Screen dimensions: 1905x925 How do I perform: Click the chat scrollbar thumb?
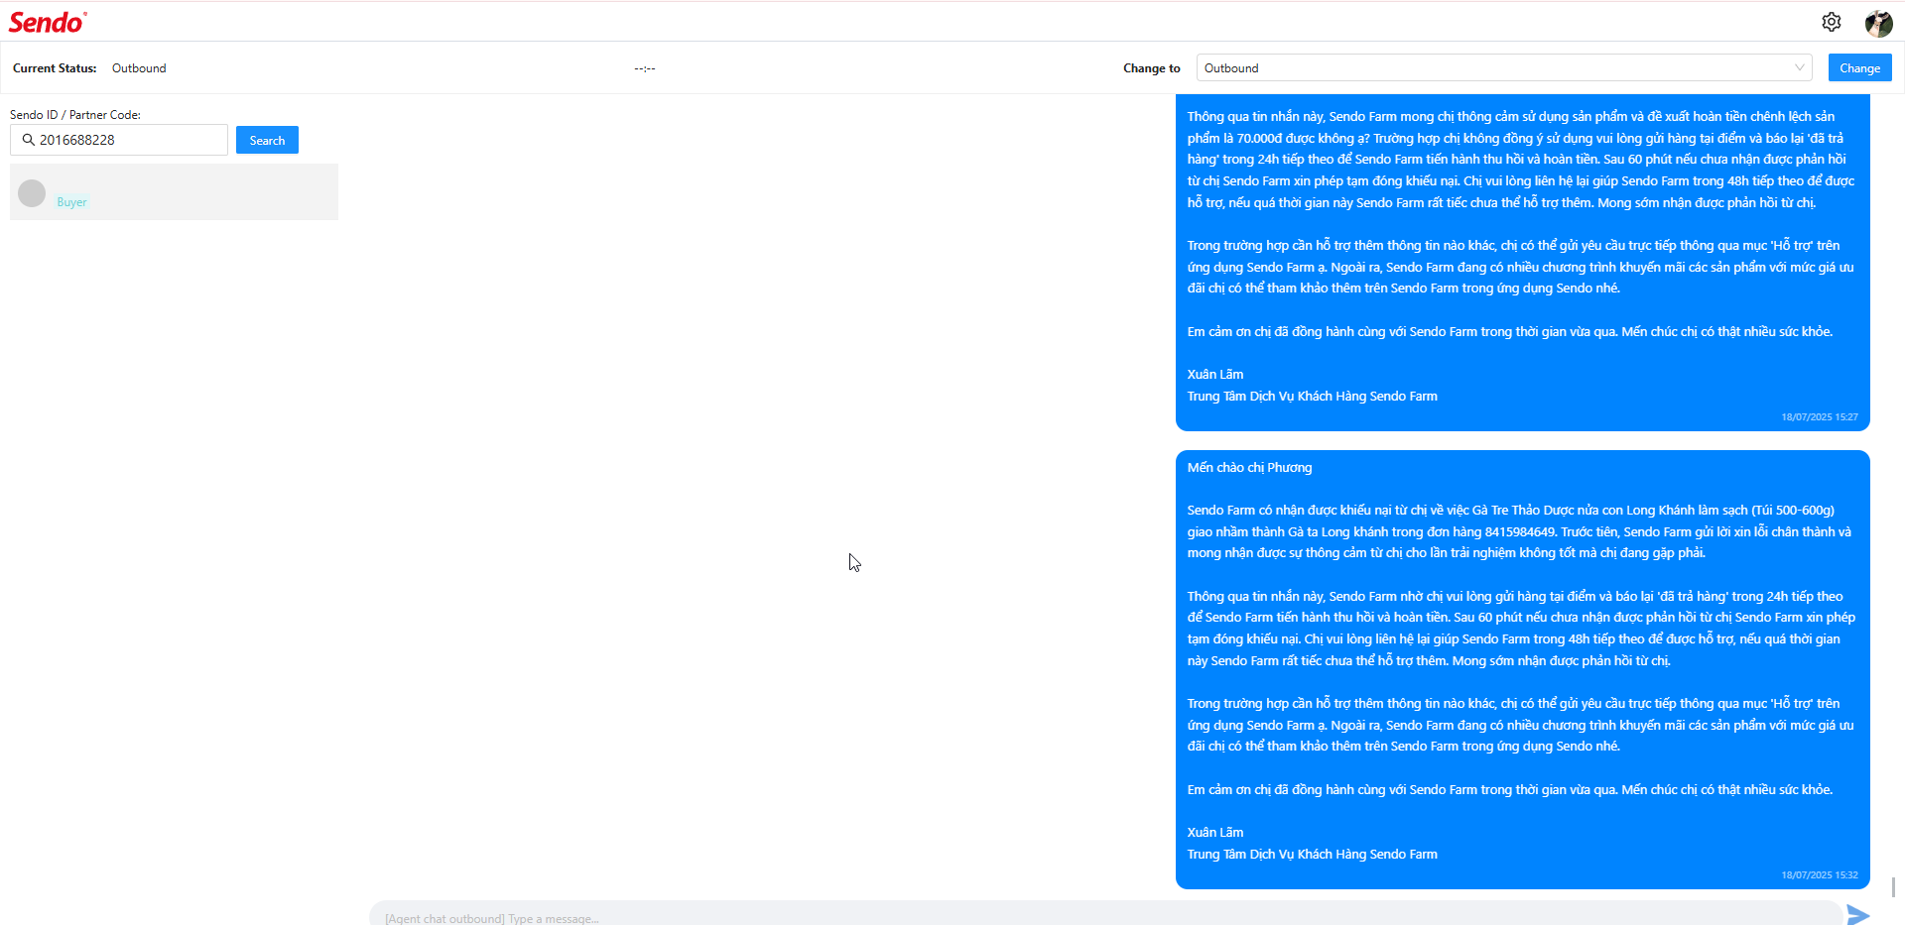coord(1894,886)
